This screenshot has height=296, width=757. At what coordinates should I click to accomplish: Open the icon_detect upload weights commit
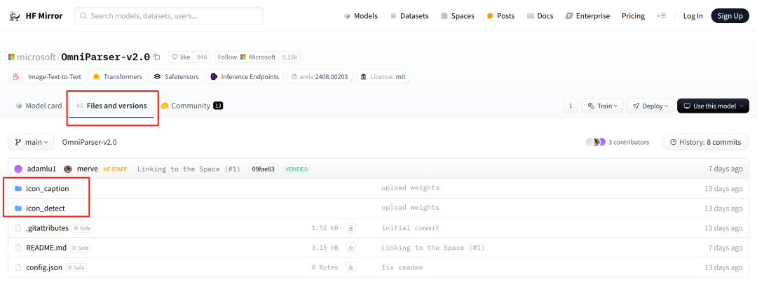(410, 208)
